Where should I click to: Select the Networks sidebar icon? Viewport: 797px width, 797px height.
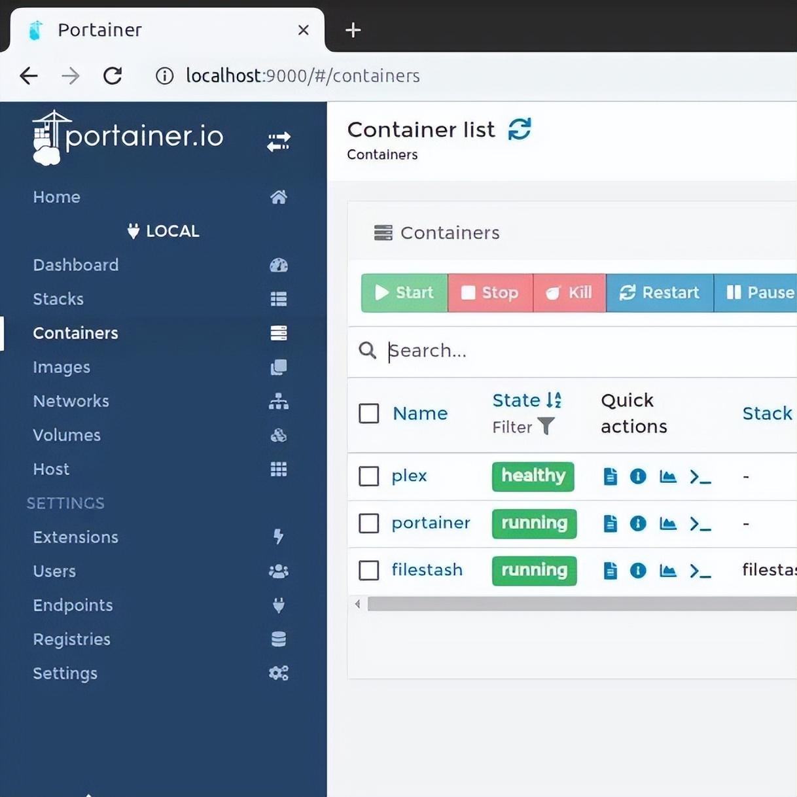point(279,401)
